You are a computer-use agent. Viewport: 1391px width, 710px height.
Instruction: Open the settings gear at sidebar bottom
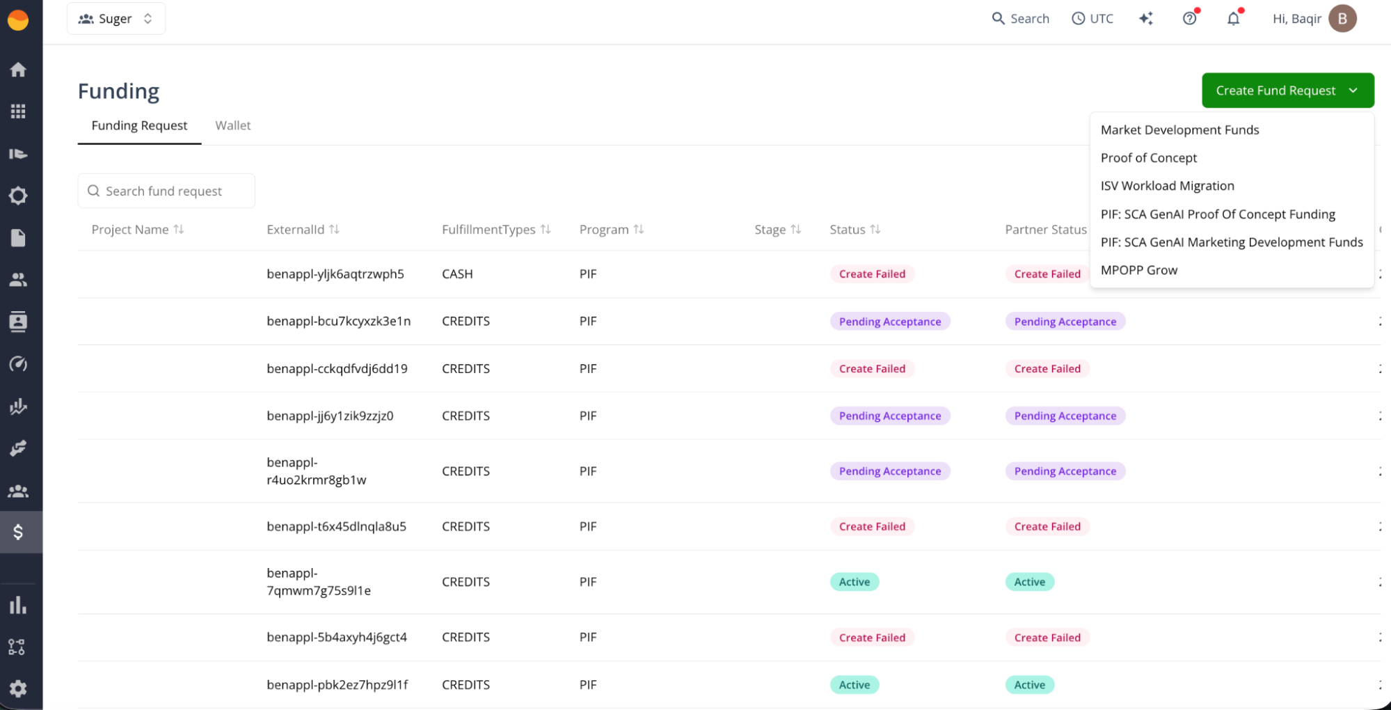[x=18, y=689]
